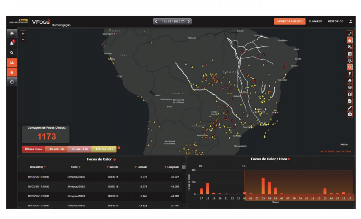The height and width of the screenshot is (219, 361).
Task: Toggle the fire hotspots layer in right toolbar
Action: [x=350, y=40]
